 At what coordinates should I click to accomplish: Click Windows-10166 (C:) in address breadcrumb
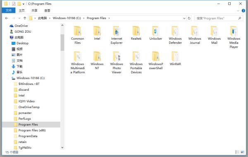[x=67, y=18]
